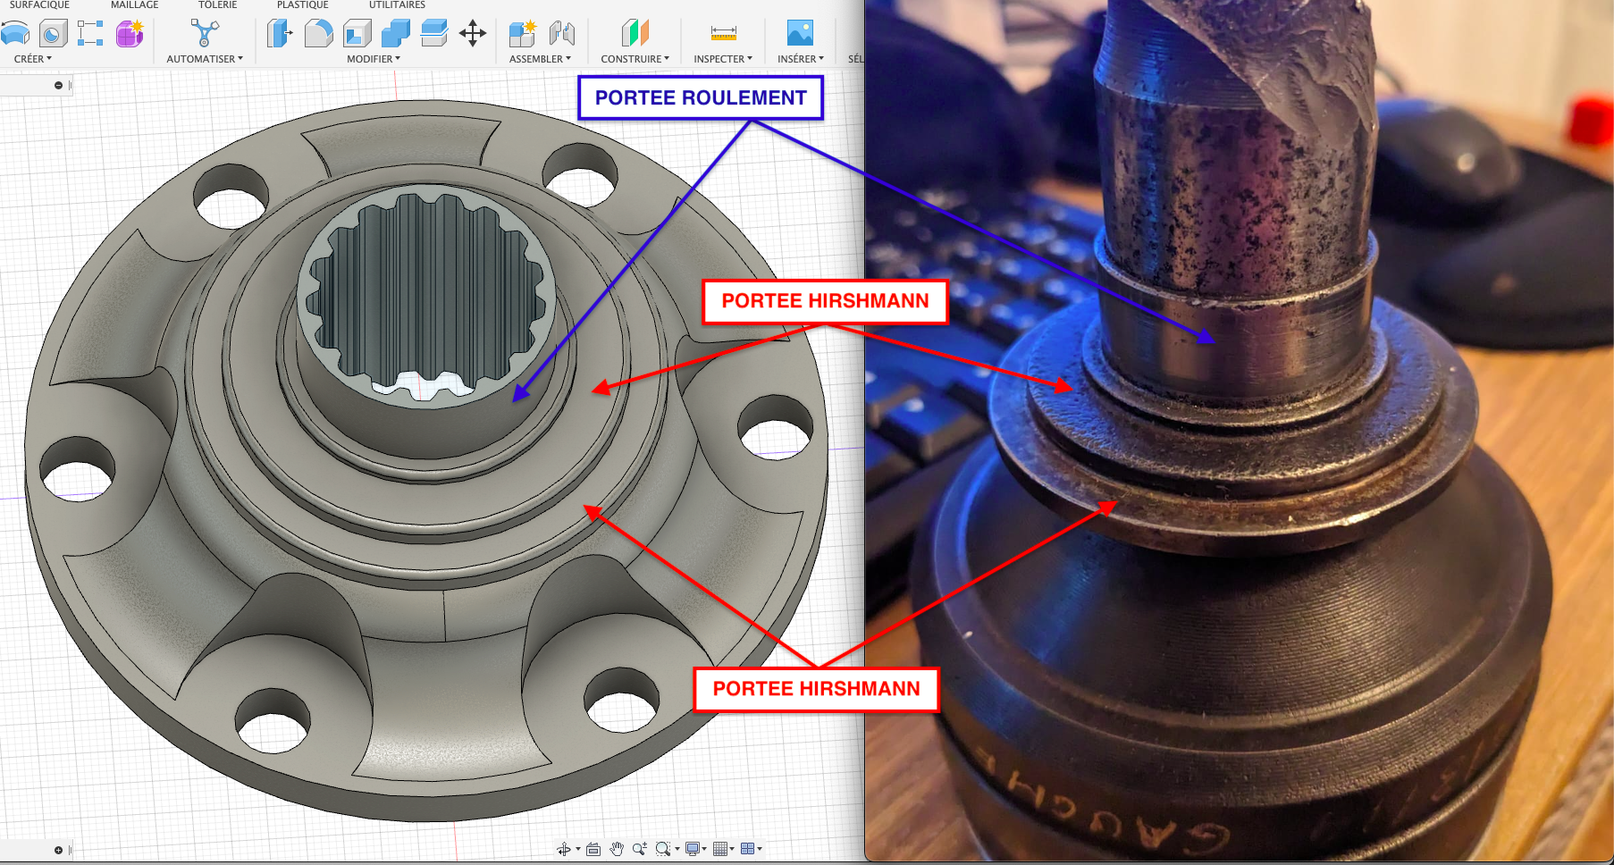Toggle the bottom-left comments panel button

pyautogui.click(x=58, y=850)
